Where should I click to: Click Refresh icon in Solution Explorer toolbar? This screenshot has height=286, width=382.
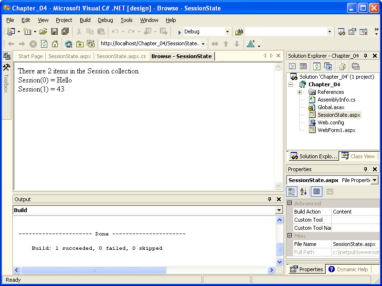[316, 66]
